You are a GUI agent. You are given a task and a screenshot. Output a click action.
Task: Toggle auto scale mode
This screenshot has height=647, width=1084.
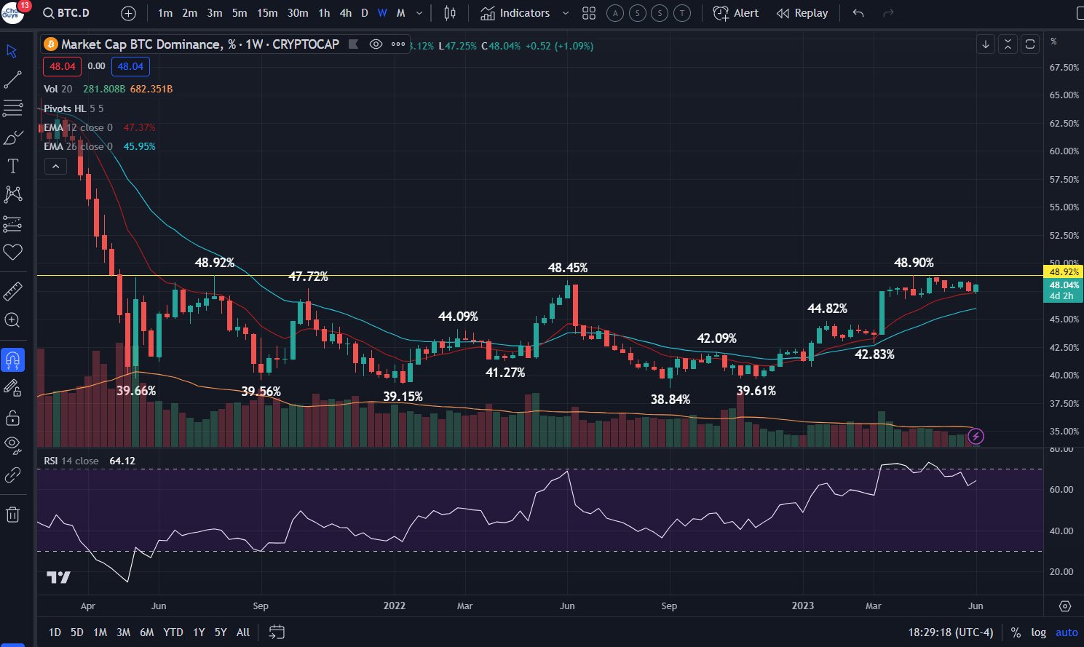[1067, 632]
